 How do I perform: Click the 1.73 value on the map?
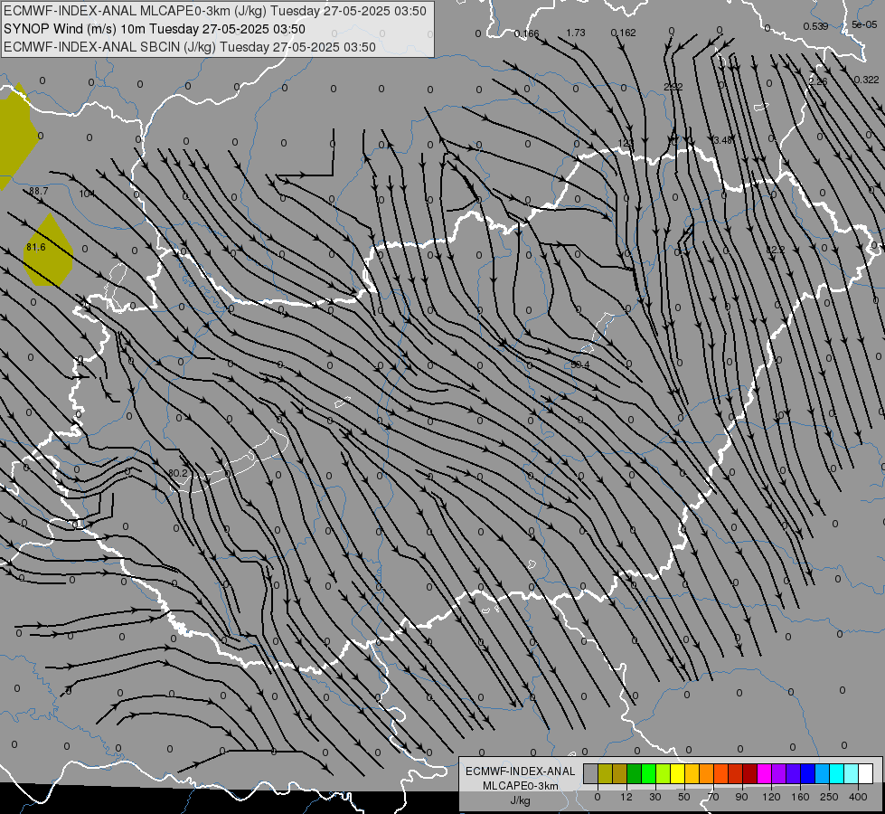coord(576,33)
